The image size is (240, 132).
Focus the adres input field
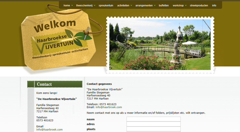click(x=153, y=124)
